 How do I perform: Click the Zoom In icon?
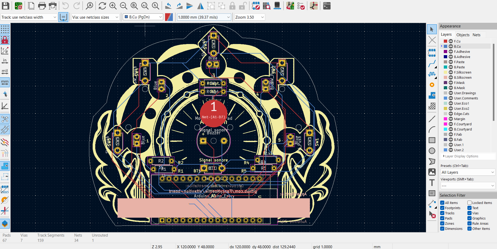point(113,6)
